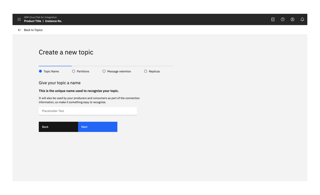Click the Next button

click(x=97, y=127)
